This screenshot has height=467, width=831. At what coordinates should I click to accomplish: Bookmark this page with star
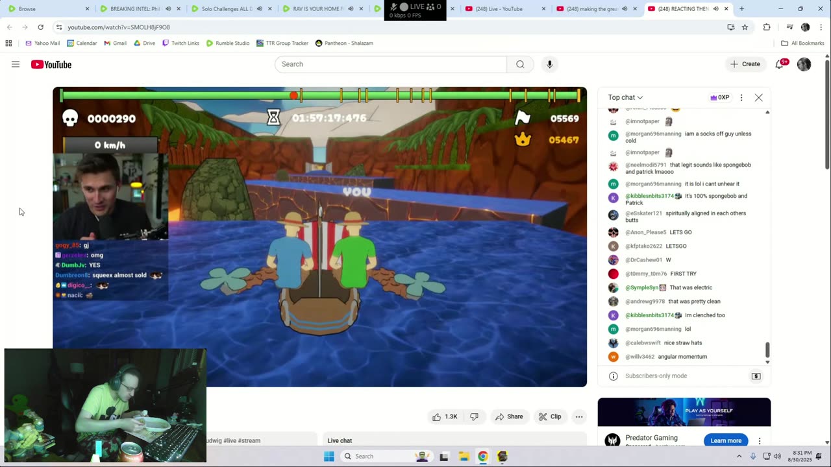click(x=745, y=27)
